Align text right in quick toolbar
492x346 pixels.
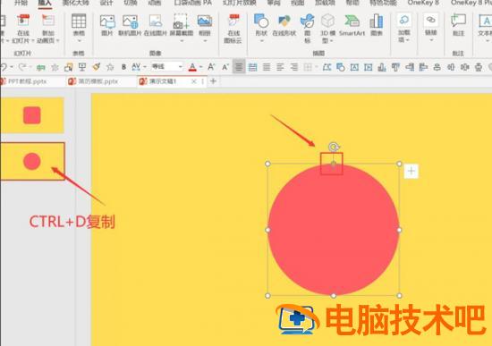pos(294,67)
